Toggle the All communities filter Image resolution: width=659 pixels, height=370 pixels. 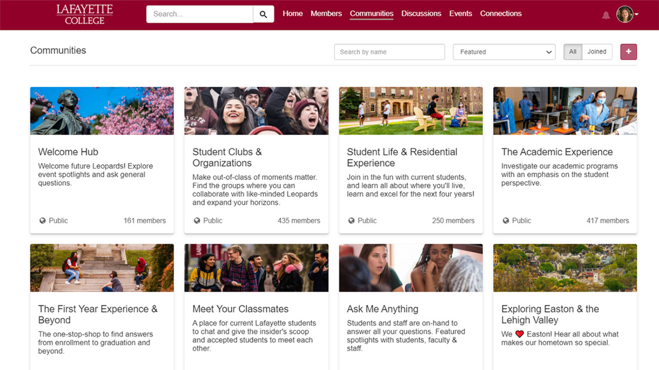(573, 52)
